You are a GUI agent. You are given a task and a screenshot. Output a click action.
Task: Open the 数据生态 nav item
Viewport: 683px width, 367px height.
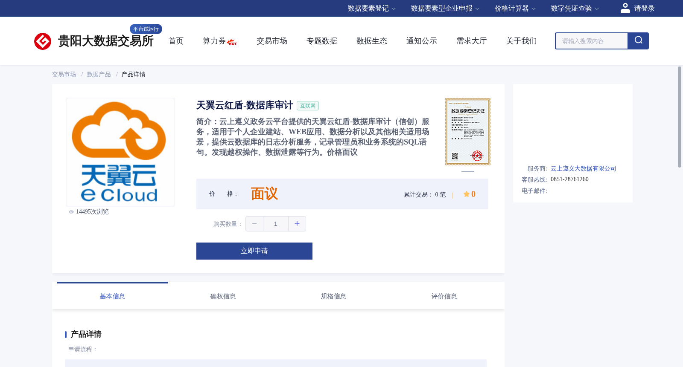(372, 41)
